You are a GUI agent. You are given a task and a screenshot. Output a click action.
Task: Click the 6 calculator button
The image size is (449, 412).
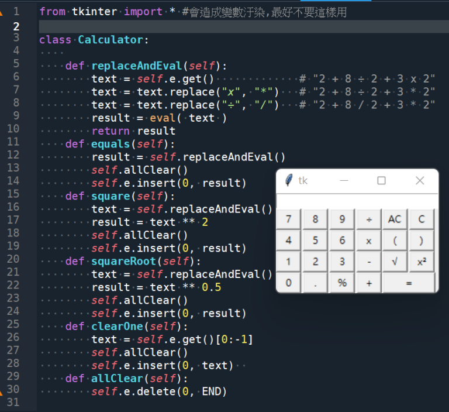click(342, 241)
